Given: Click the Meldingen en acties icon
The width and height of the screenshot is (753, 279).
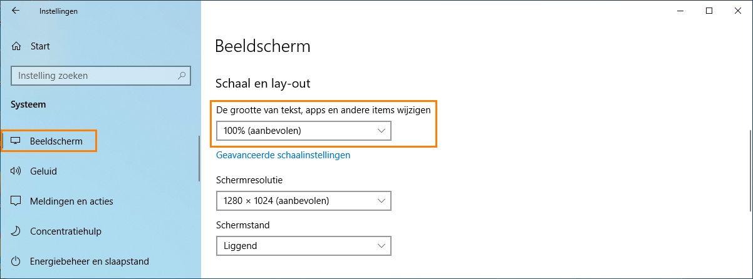Looking at the screenshot, I should (16, 201).
